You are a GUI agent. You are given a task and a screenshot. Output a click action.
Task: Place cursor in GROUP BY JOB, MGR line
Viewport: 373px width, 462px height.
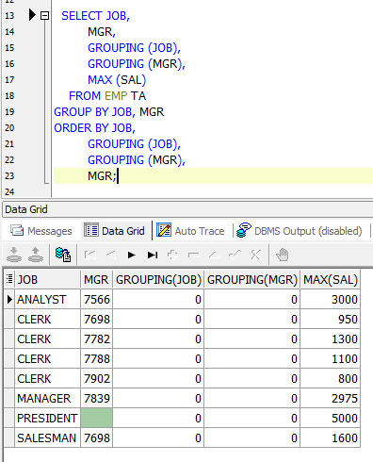(x=109, y=112)
